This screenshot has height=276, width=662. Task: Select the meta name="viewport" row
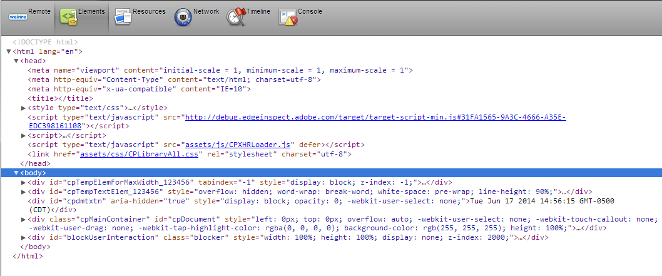(x=220, y=70)
